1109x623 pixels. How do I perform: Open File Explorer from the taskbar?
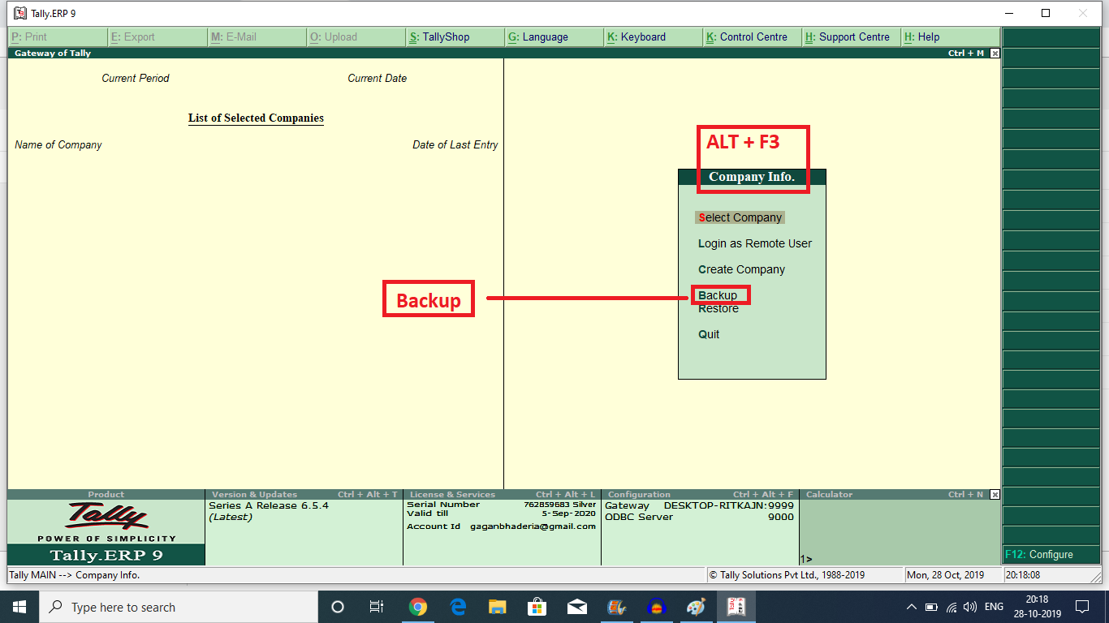click(x=496, y=607)
